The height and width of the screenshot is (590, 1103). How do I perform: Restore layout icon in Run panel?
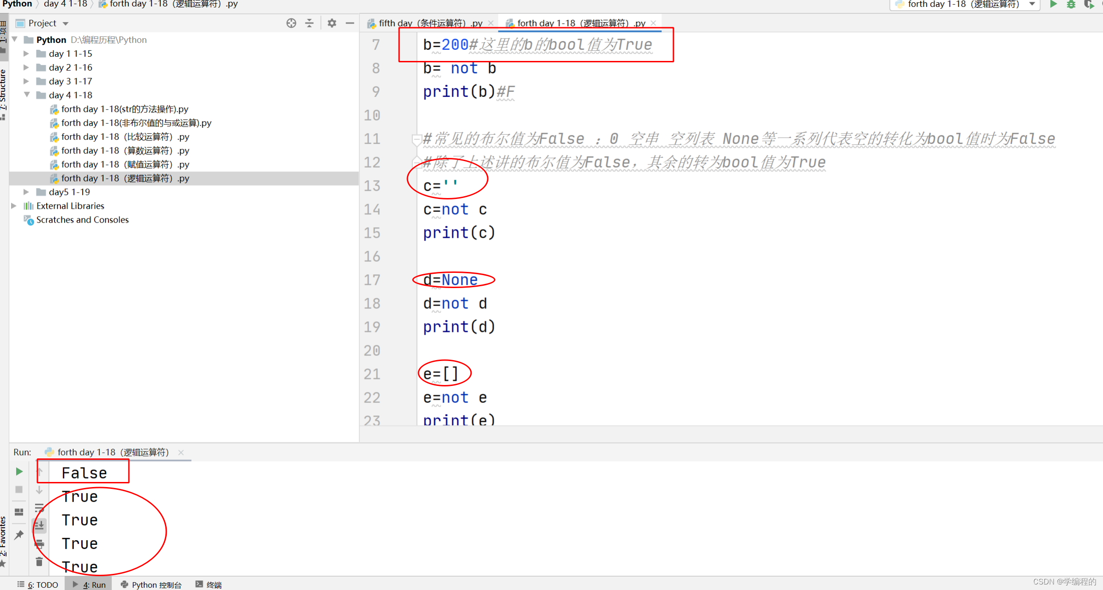19,512
